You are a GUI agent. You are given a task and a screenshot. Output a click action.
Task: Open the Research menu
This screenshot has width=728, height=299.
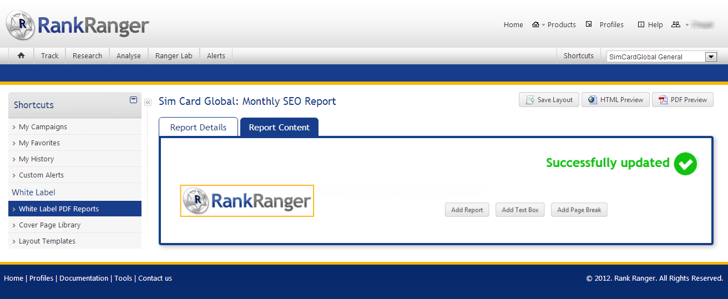click(x=87, y=55)
